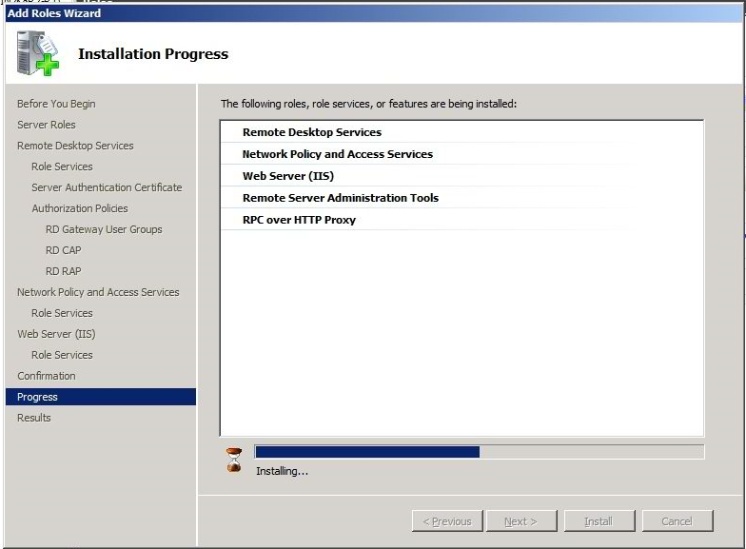
Task: Select RPC over HTTP Proxy row
Action: [x=461, y=220]
